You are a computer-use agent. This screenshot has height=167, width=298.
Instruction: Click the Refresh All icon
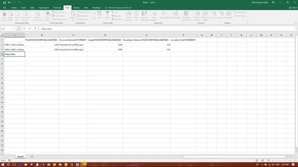tap(73, 16)
